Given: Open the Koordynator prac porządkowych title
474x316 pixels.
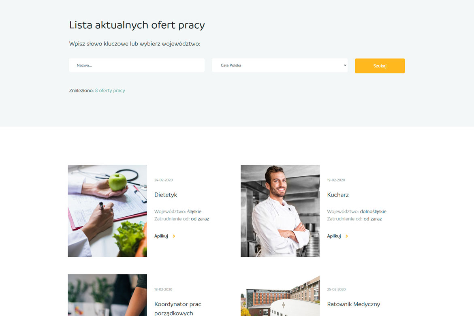Looking at the screenshot, I should pyautogui.click(x=177, y=308).
